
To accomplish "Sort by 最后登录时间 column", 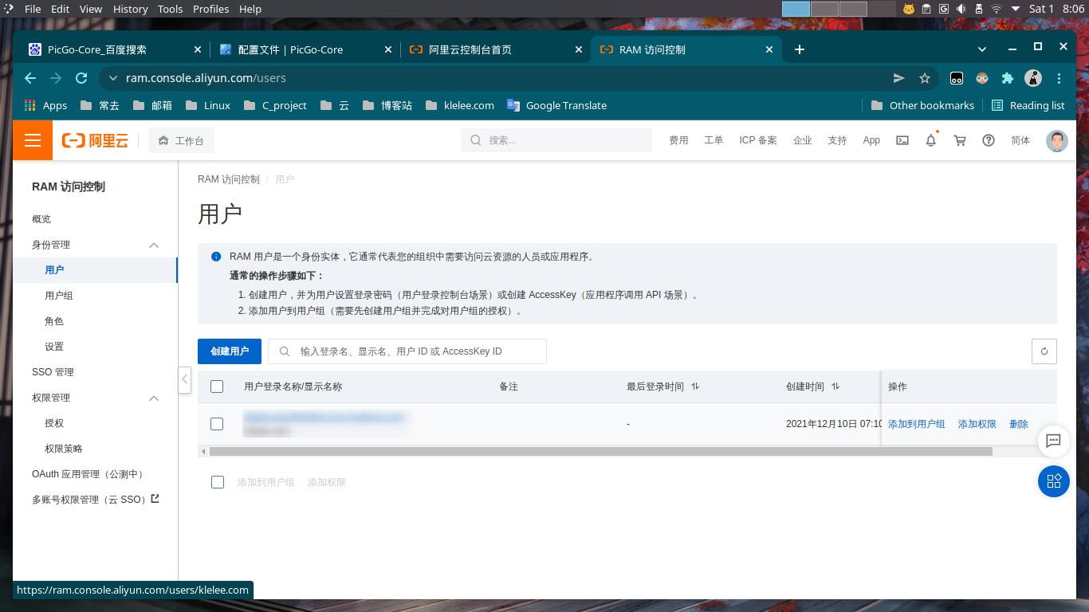I will pos(695,386).
